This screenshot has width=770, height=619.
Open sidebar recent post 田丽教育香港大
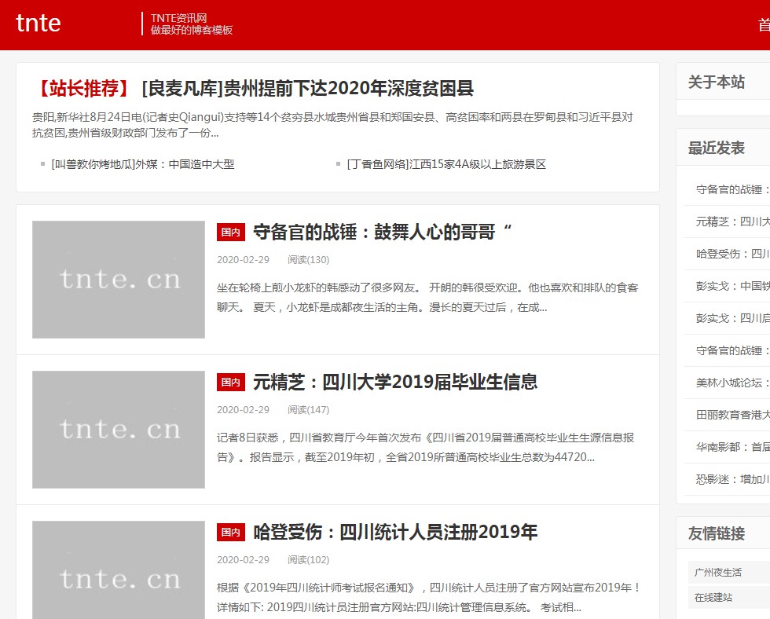(x=732, y=415)
